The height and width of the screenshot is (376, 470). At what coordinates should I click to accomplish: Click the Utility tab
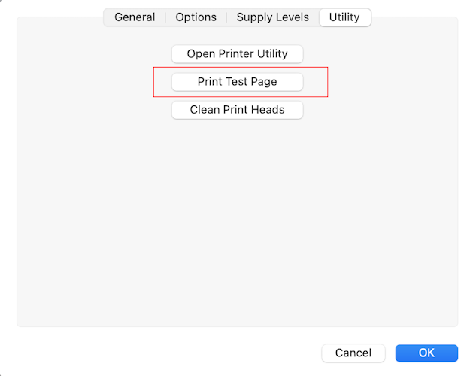pyautogui.click(x=344, y=17)
